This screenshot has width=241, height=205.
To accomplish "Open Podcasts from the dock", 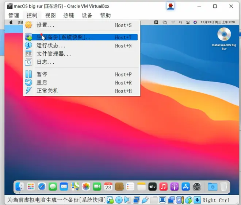I will [x=175, y=187].
